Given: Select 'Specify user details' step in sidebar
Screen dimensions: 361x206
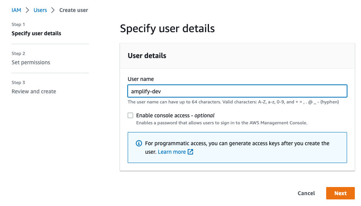Looking at the screenshot, I should [x=36, y=33].
